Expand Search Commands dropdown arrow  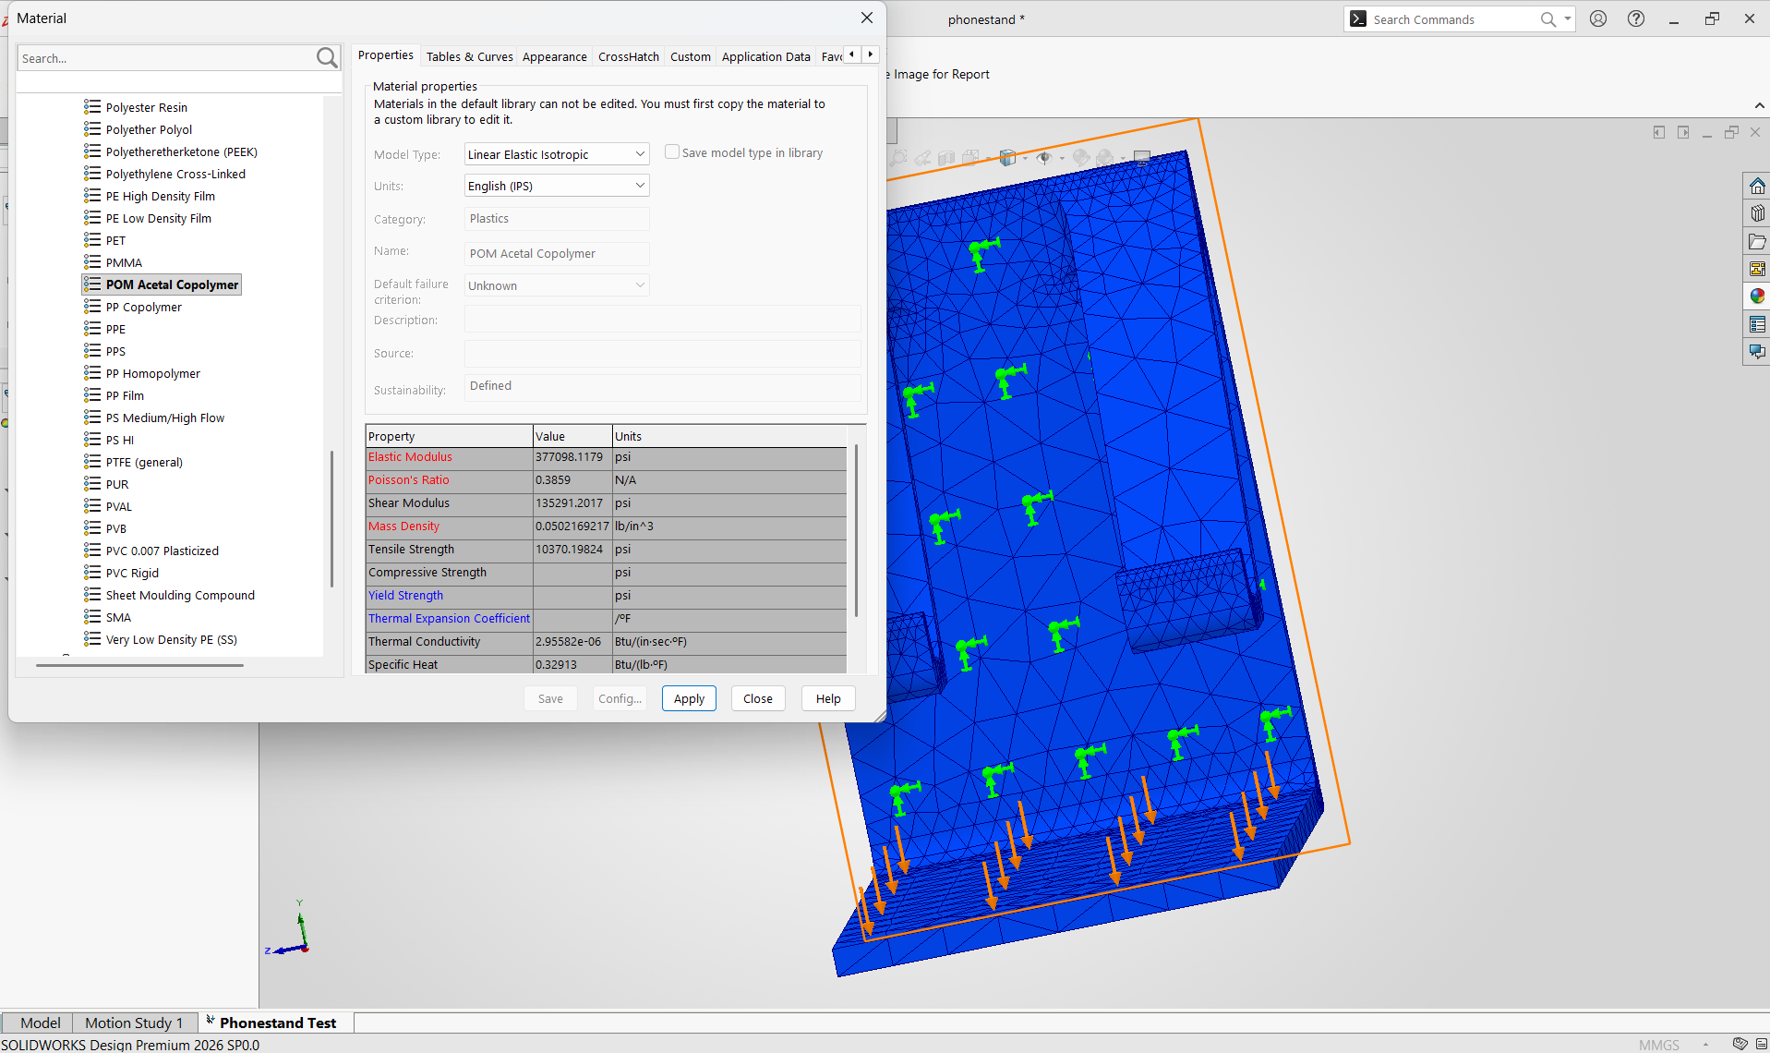point(1568,18)
